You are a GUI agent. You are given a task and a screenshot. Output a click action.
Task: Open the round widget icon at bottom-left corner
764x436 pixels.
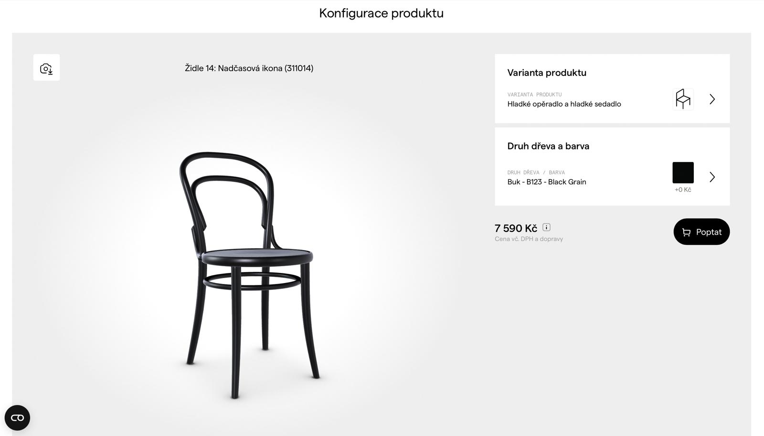click(17, 418)
